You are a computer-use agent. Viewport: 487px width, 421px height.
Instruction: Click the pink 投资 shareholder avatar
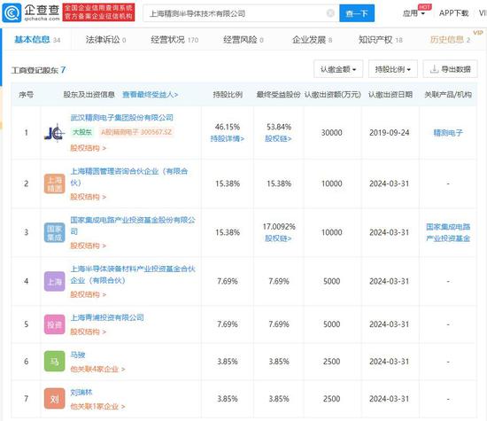point(55,324)
